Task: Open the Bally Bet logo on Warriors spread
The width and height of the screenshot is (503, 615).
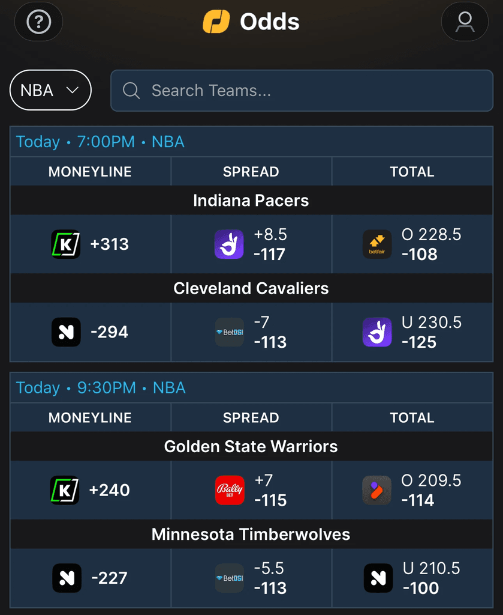Action: [230, 490]
